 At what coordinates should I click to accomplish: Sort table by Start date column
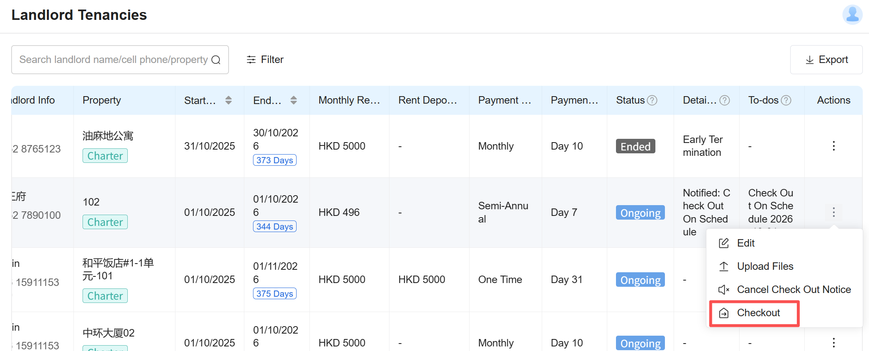pos(228,100)
